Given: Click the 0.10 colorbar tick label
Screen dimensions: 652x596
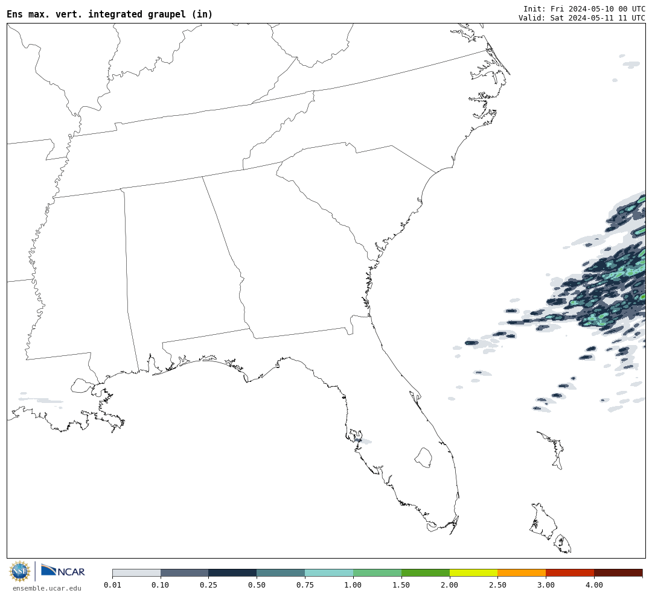Looking at the screenshot, I should click(161, 585).
